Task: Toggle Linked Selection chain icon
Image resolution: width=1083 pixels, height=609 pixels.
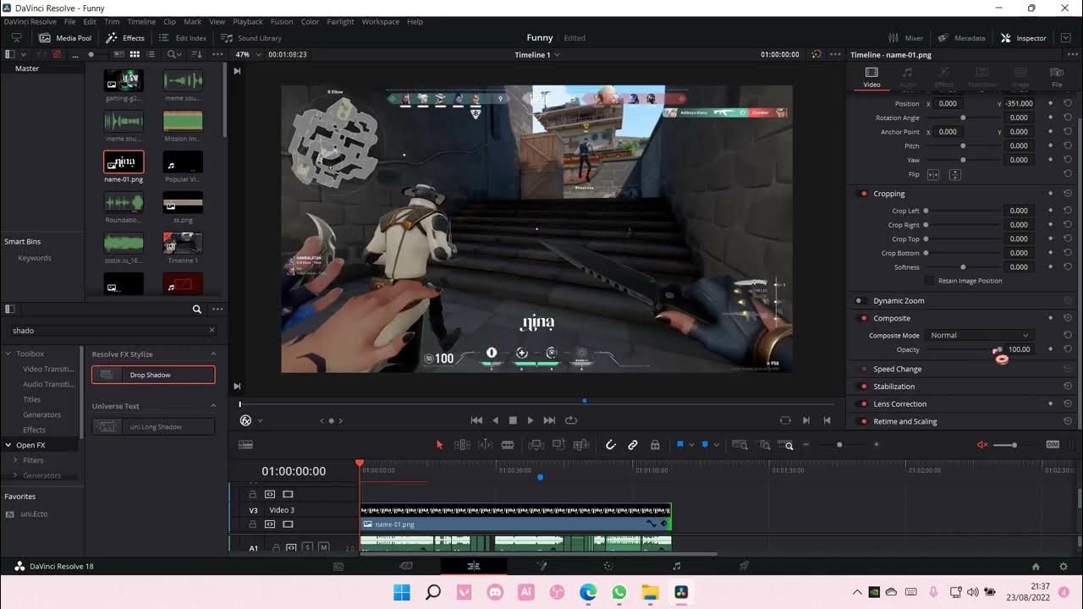Action: (632, 445)
